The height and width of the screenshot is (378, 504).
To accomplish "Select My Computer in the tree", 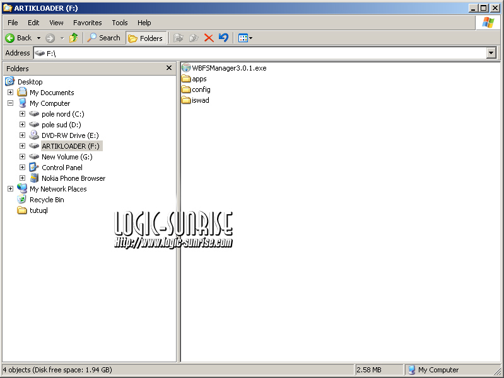I will click(x=50, y=103).
